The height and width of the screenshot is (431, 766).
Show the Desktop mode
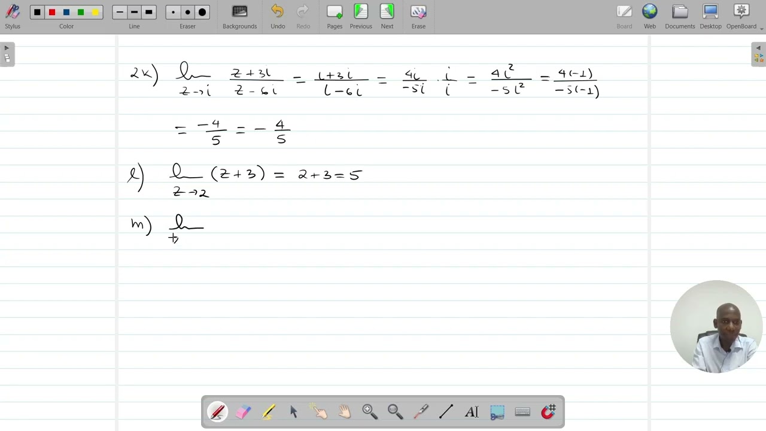coord(711,16)
